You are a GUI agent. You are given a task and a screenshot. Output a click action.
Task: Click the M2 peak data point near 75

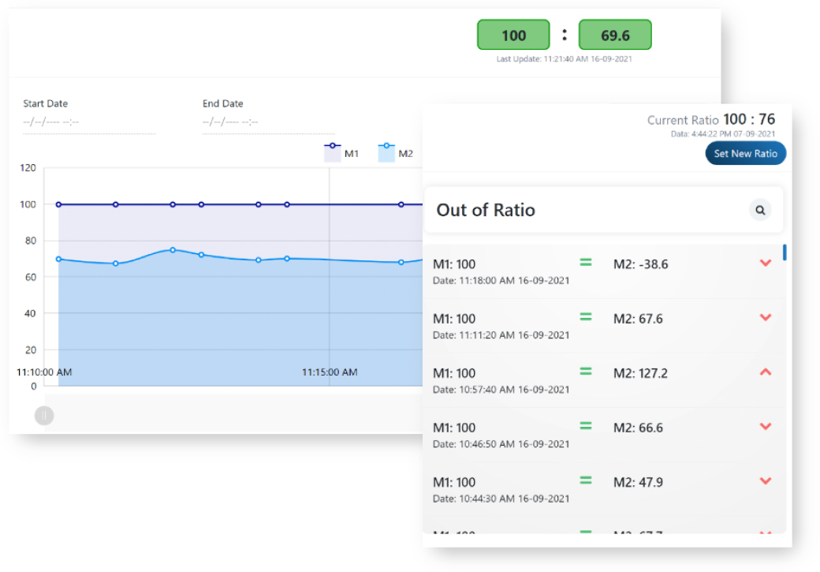point(173,250)
